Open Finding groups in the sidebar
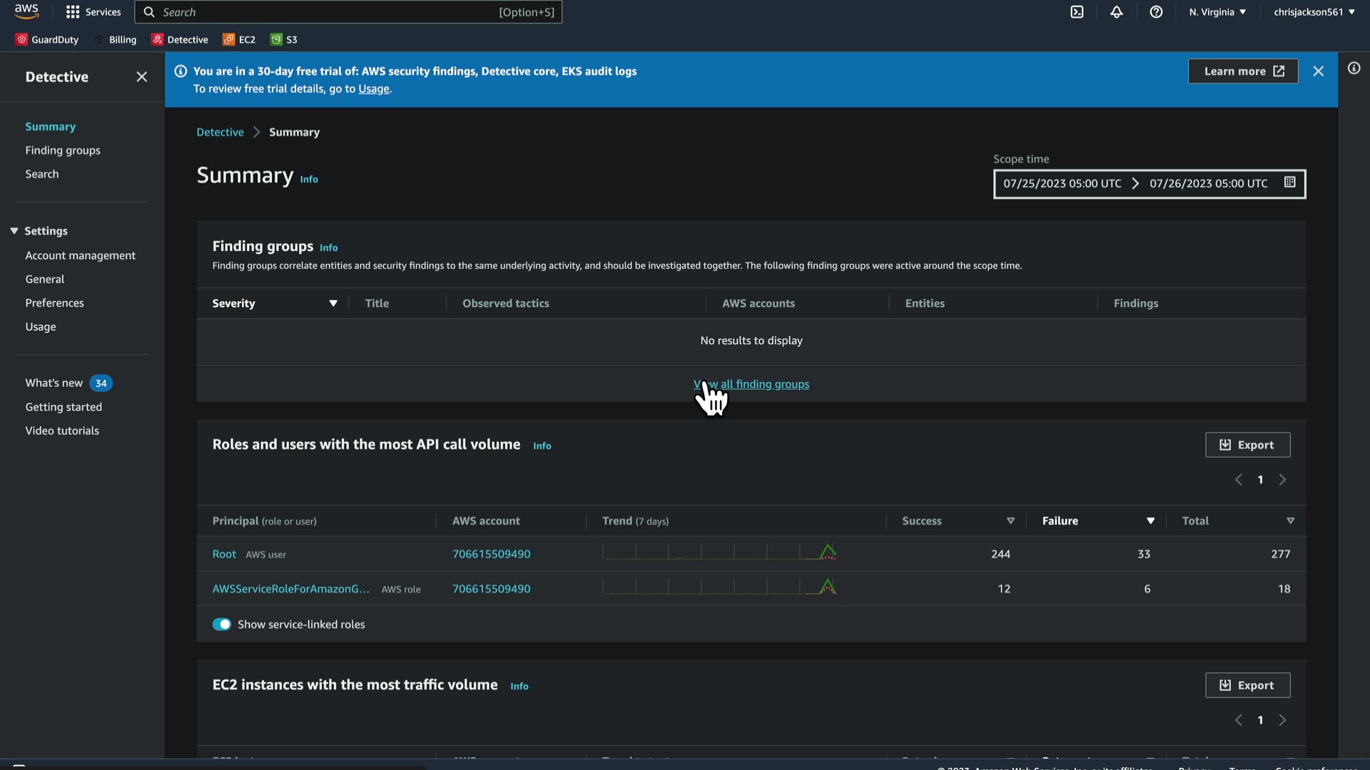1370x770 pixels. [x=63, y=150]
